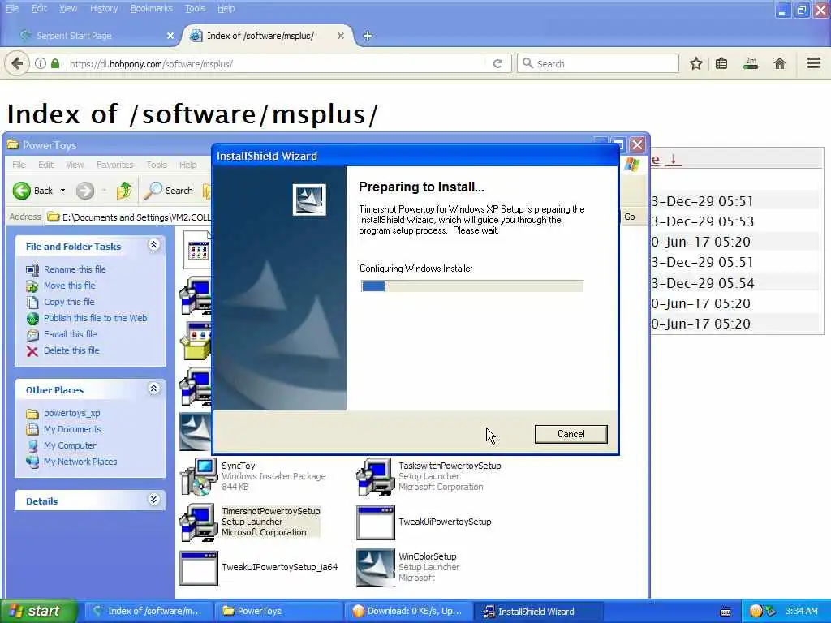Select the TimershotPowertoySetup file icon
The image size is (831, 623).
coord(199,522)
